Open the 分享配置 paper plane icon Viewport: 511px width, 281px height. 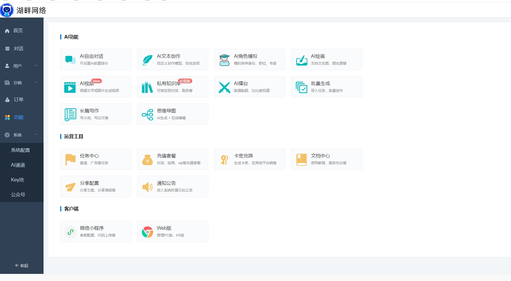pyautogui.click(x=71, y=187)
